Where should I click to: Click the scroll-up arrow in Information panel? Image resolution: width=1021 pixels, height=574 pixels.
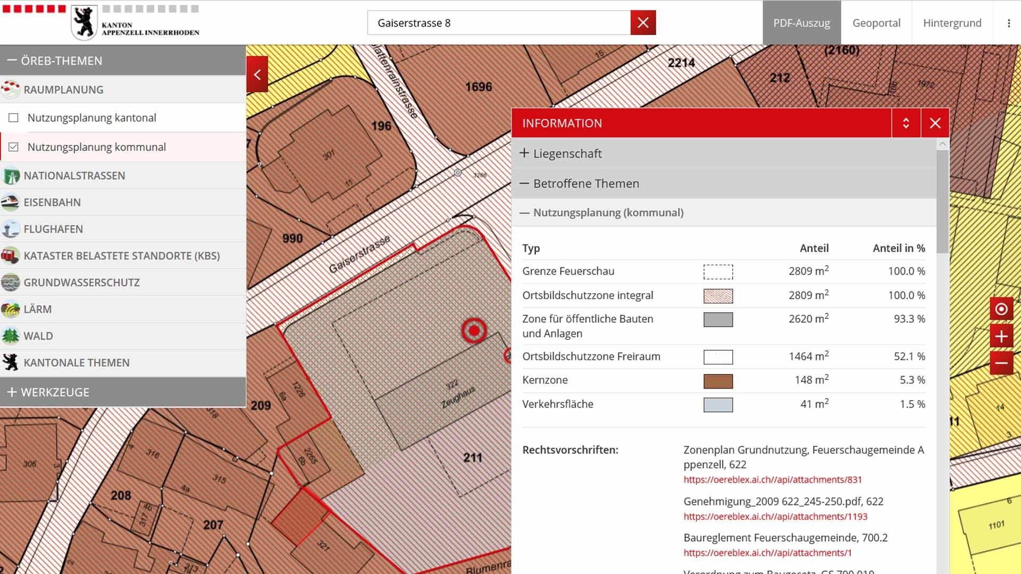click(942, 144)
